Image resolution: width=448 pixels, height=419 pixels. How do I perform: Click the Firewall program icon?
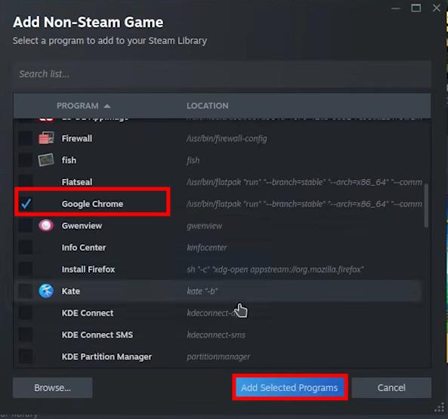46,138
